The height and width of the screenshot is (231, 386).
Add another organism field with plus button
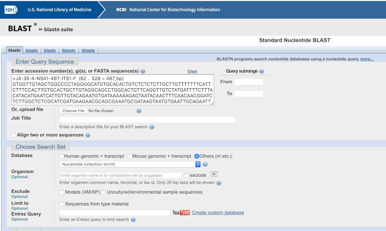coord(214,174)
